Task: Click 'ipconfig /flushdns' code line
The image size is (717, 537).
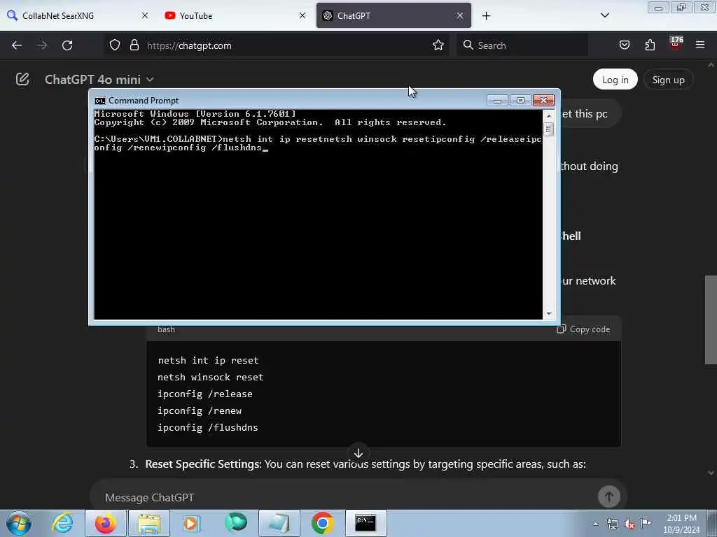Action: (207, 427)
